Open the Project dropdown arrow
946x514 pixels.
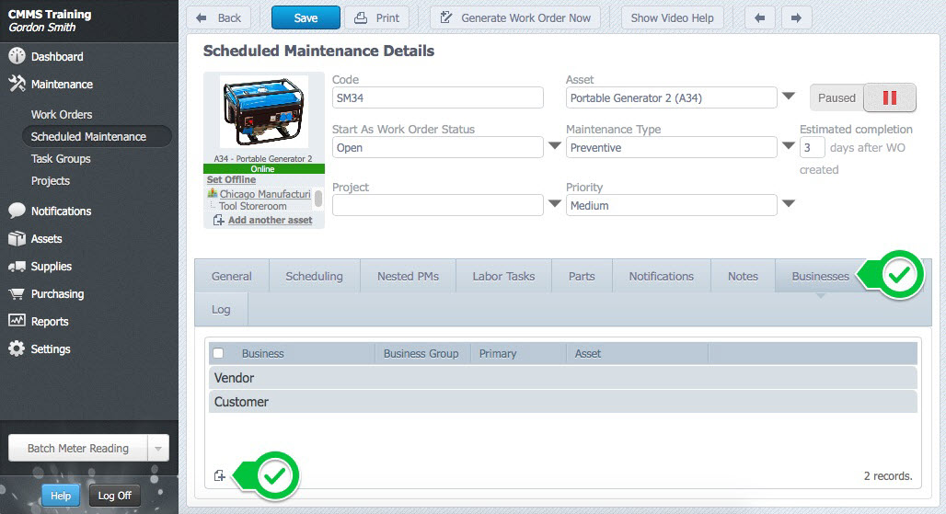(555, 204)
